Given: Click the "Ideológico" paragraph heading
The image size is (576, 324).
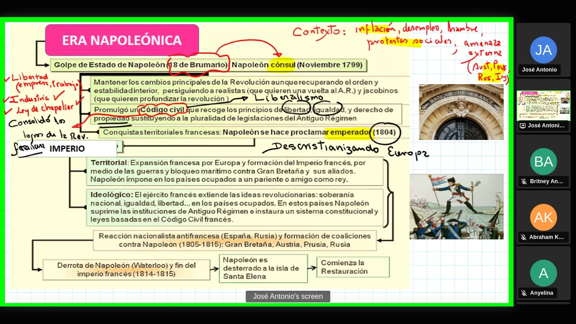Looking at the screenshot, I should tap(112, 195).
